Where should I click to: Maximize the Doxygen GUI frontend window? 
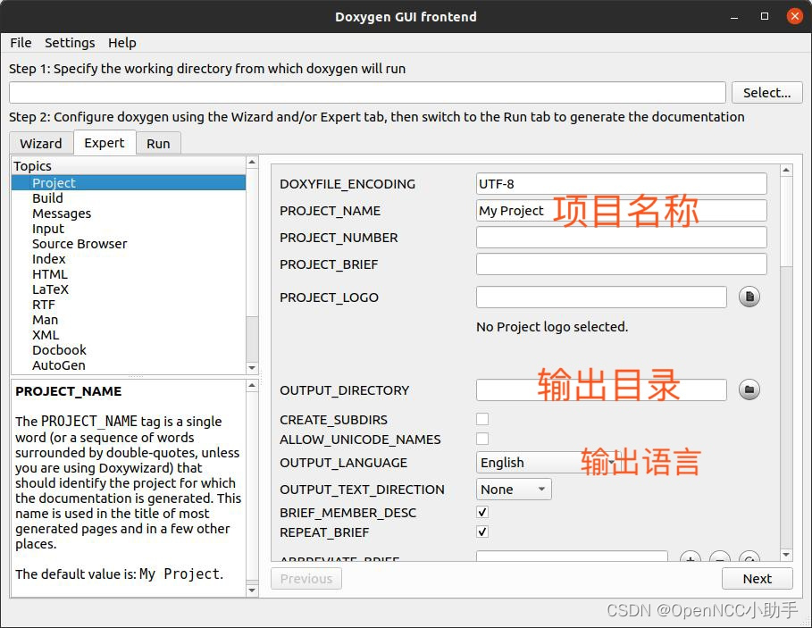765,17
